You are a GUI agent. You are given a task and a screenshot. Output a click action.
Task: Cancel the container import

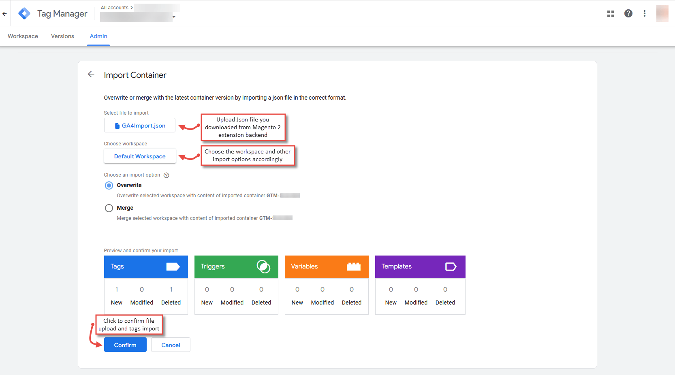click(171, 345)
